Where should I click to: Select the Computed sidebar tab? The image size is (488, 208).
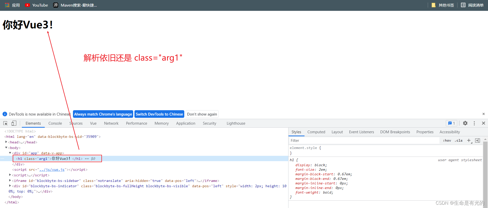coord(316,132)
